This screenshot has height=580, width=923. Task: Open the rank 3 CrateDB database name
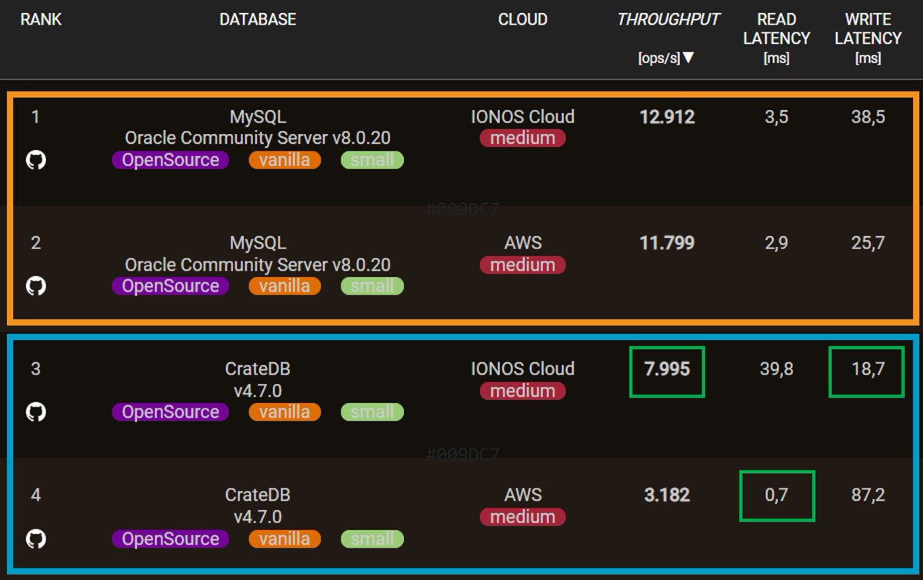click(x=258, y=369)
